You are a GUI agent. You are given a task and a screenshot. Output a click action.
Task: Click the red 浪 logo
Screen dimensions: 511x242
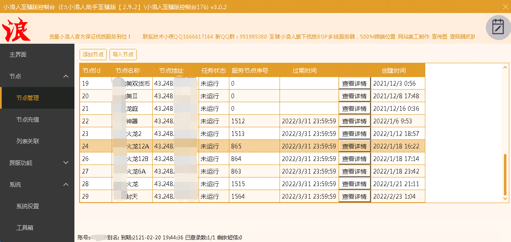click(16, 29)
